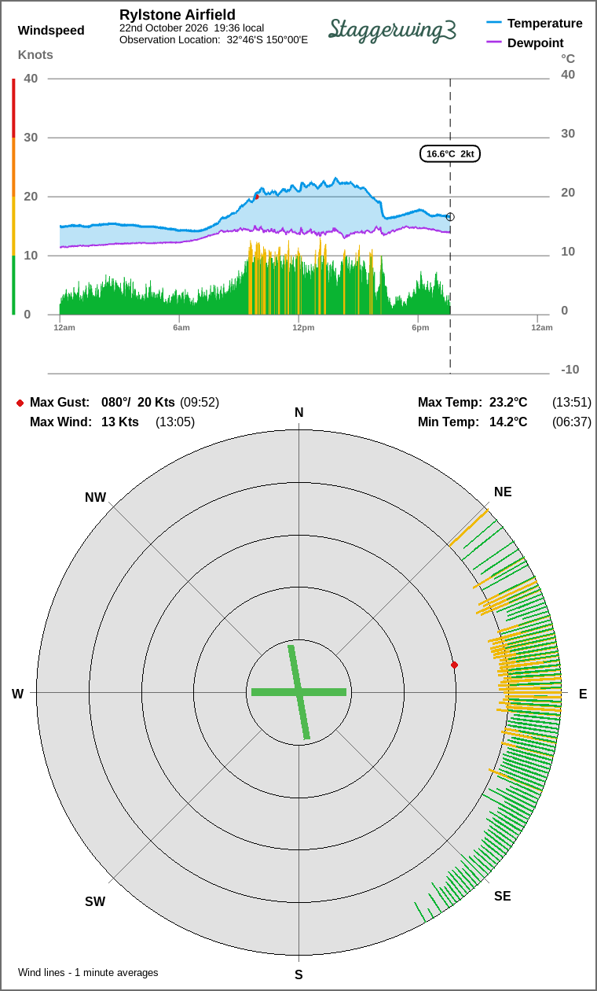
Task: Click the SW compass label
Action: coord(95,902)
